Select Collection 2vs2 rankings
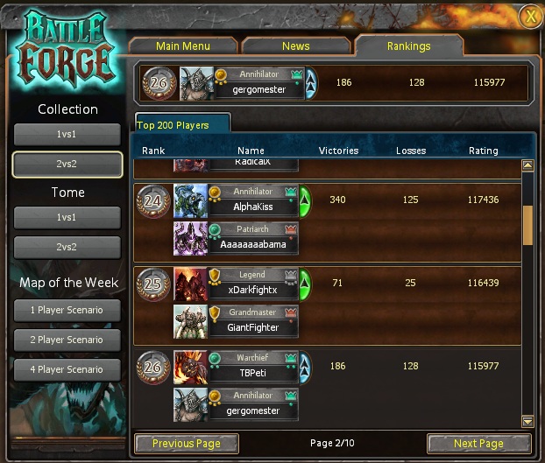The width and height of the screenshot is (545, 463). (x=67, y=164)
